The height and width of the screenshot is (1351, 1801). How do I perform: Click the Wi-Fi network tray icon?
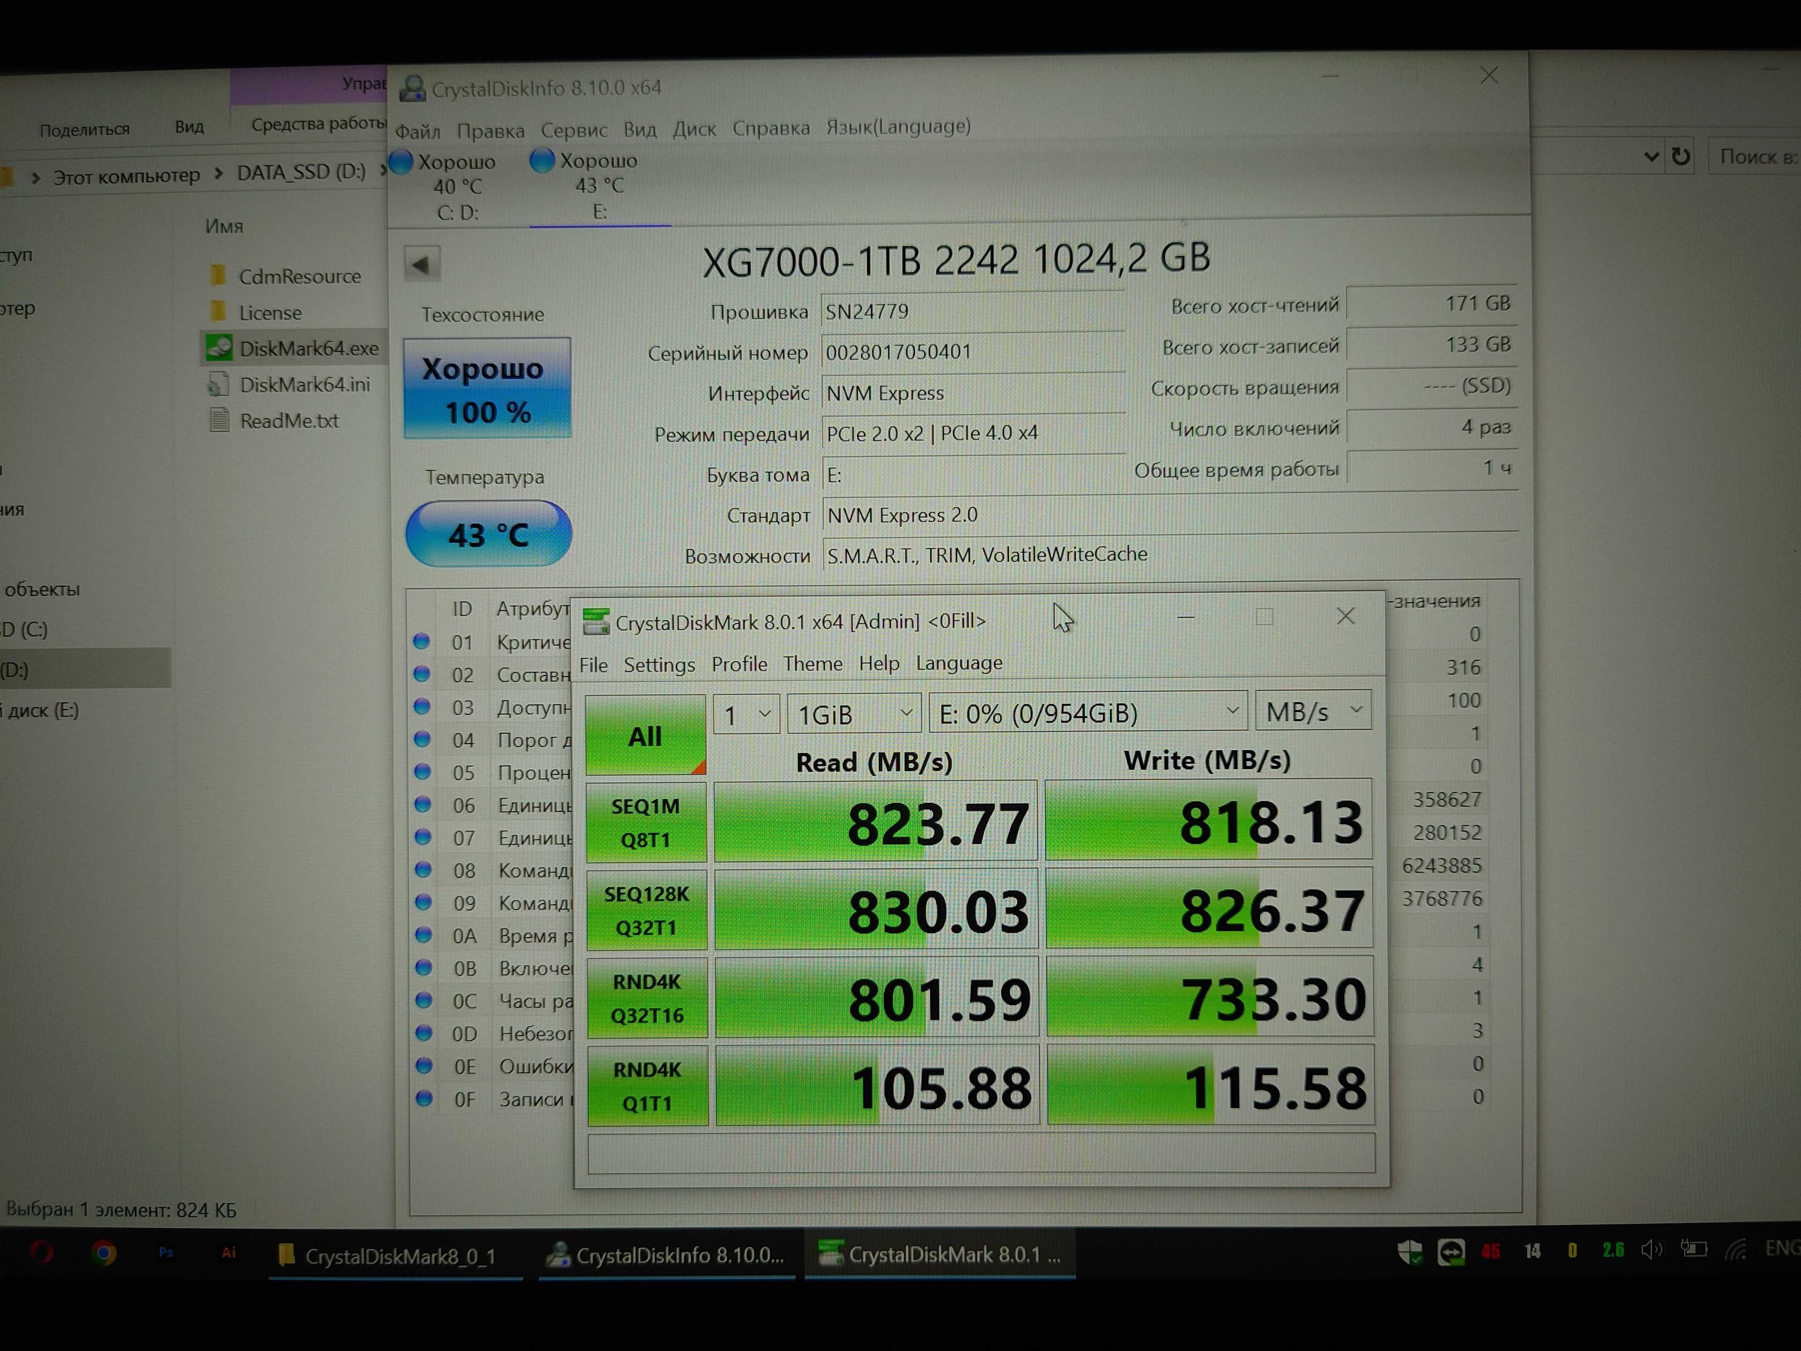(1735, 1249)
